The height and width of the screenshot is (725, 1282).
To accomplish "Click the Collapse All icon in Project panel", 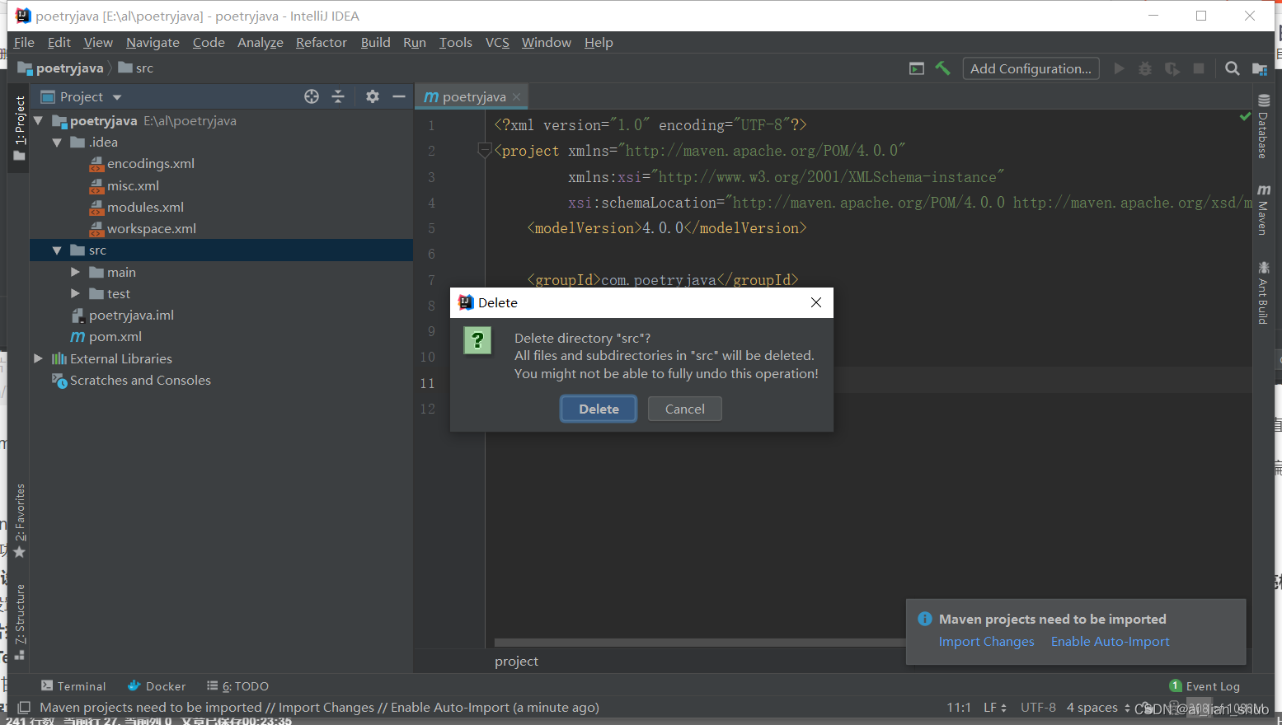I will pos(338,96).
